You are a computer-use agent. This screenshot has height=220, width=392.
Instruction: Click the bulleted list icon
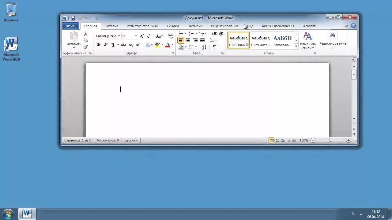(181, 34)
